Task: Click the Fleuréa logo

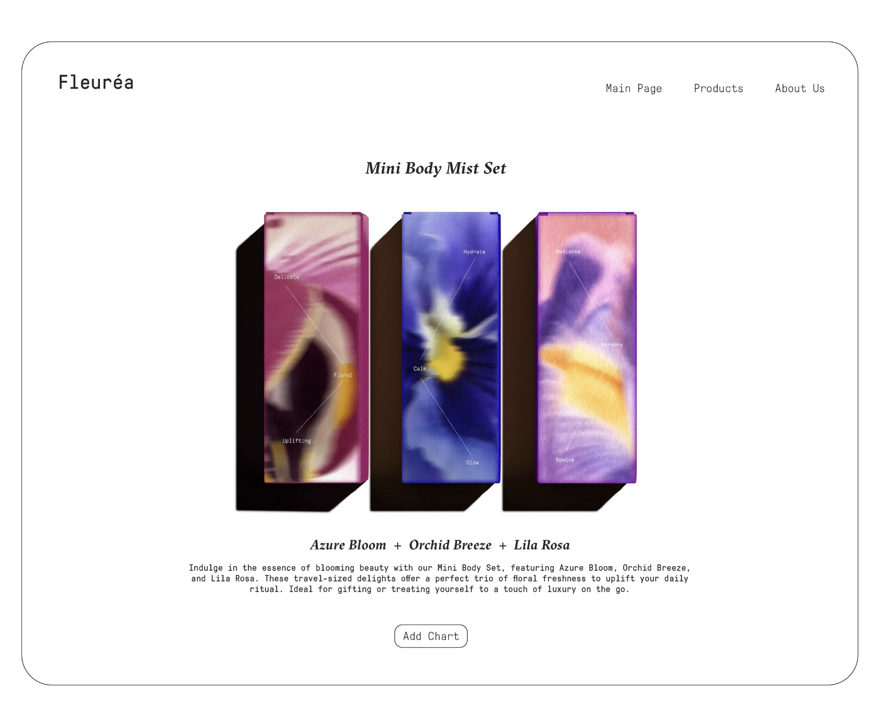Action: (96, 82)
